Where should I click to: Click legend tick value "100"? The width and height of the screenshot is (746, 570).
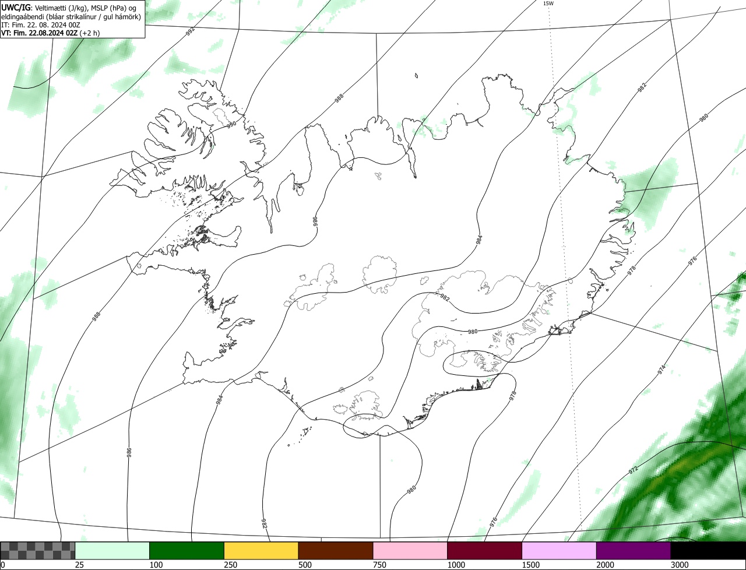155,565
